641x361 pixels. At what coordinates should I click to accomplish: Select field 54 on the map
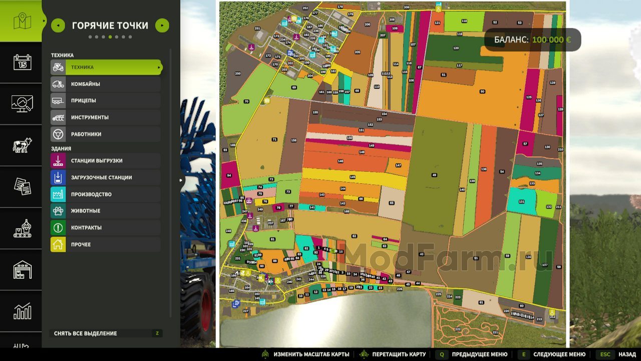coord(502,171)
